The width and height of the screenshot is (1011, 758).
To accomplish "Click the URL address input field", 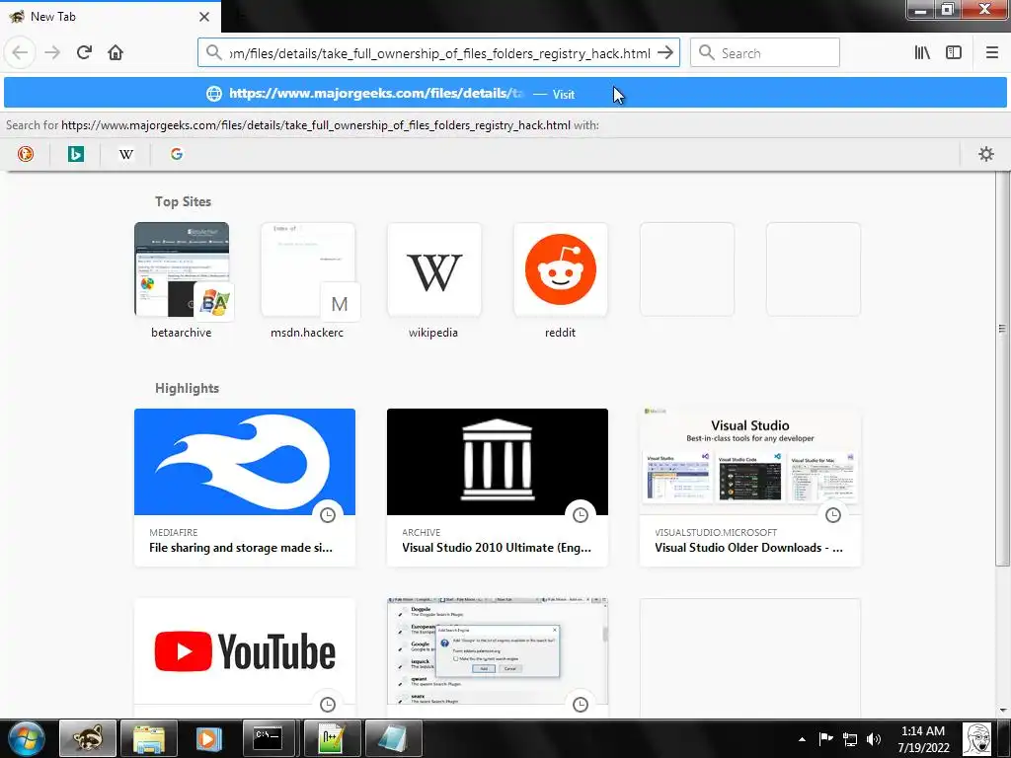I will point(439,53).
